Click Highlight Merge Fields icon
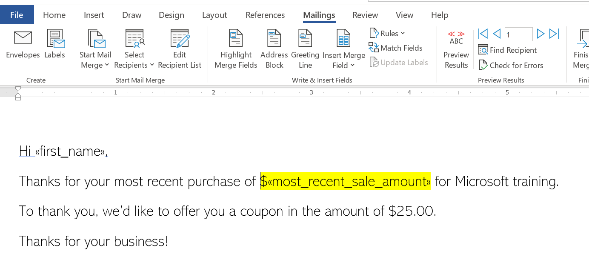This screenshot has height=274, width=589. point(236,38)
